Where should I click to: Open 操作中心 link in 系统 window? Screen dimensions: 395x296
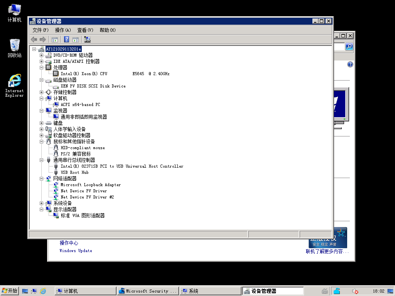(69, 243)
